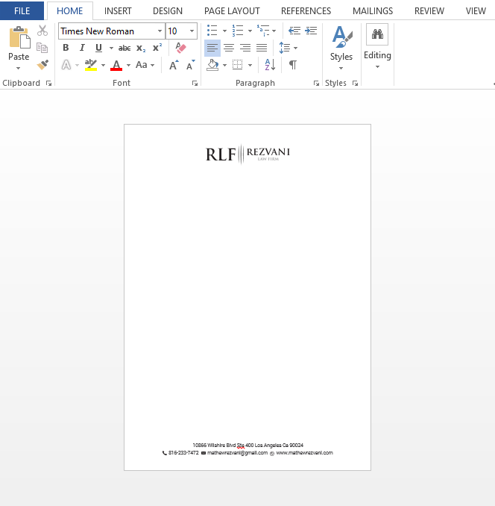Screen dimensions: 495x506
Task: Switch to the REVIEW tab
Action: point(429,11)
